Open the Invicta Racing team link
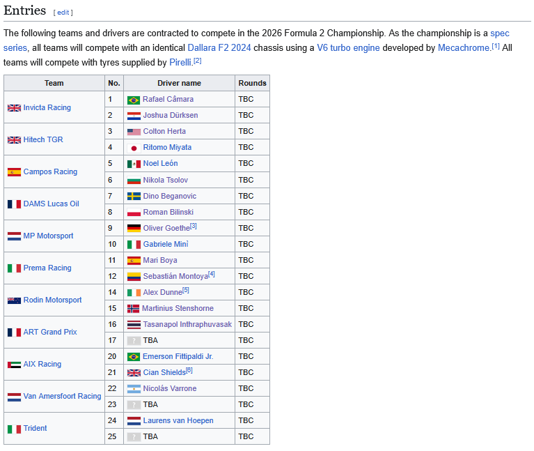534x451 pixels. click(47, 108)
